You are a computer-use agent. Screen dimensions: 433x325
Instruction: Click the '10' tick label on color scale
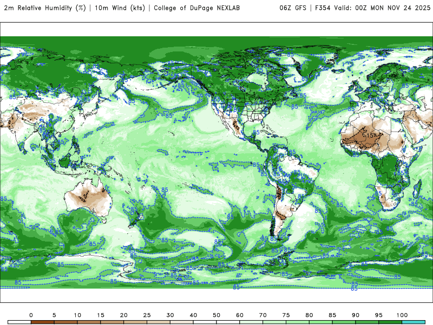click(x=77, y=315)
